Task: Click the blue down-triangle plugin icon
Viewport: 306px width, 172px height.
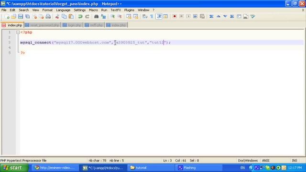Action: pyautogui.click(x=225, y=17)
